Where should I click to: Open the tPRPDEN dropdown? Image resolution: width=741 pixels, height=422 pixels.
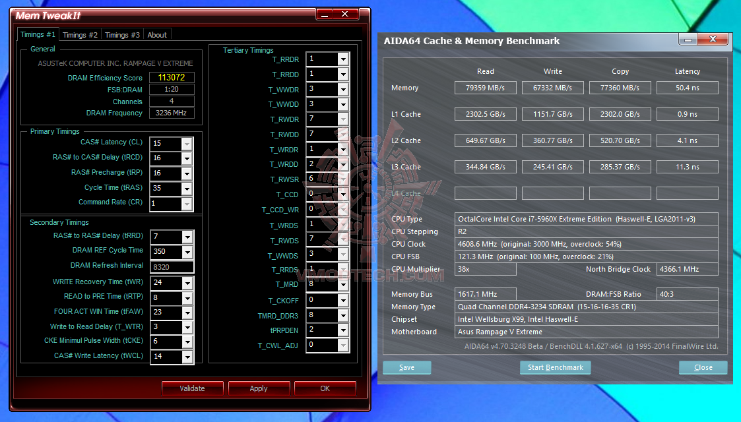344,330
